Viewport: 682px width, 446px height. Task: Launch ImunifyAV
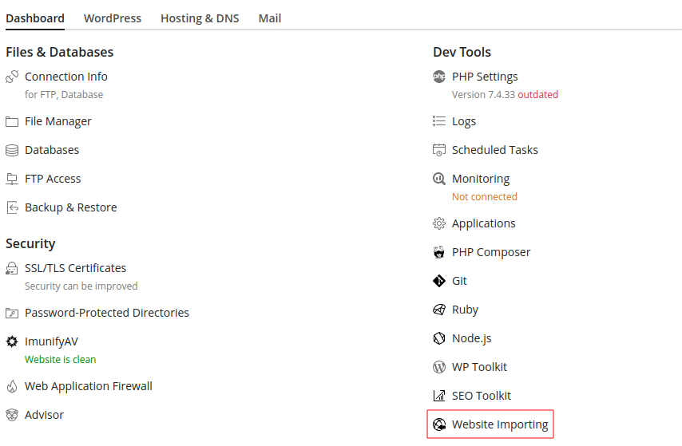click(51, 341)
